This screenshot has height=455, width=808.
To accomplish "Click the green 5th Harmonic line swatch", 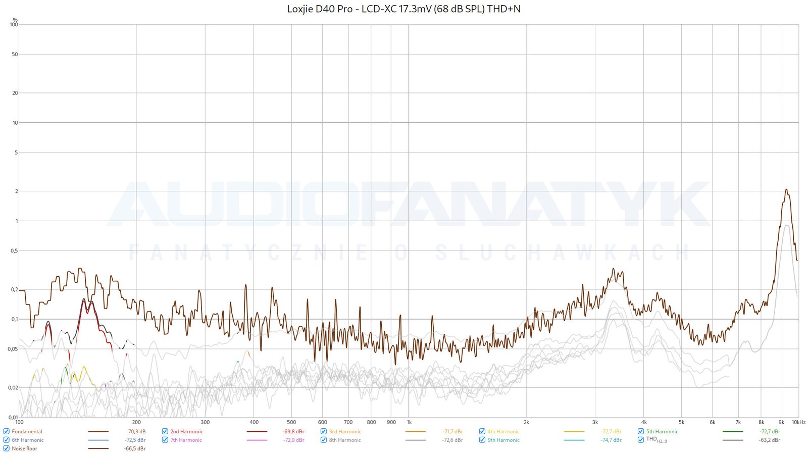I will 733,432.
